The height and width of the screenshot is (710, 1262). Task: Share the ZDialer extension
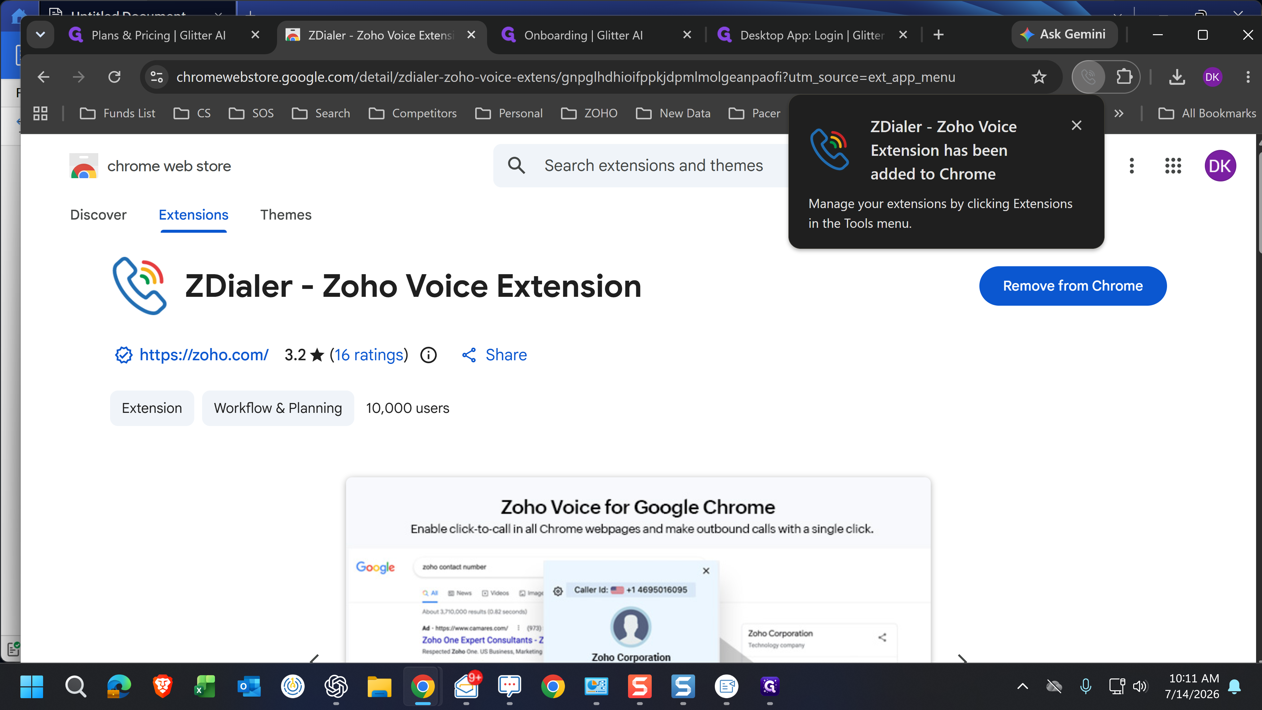pyautogui.click(x=494, y=355)
